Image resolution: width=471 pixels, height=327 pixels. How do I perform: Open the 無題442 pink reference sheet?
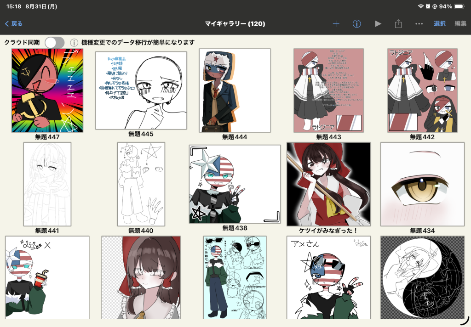(422, 90)
